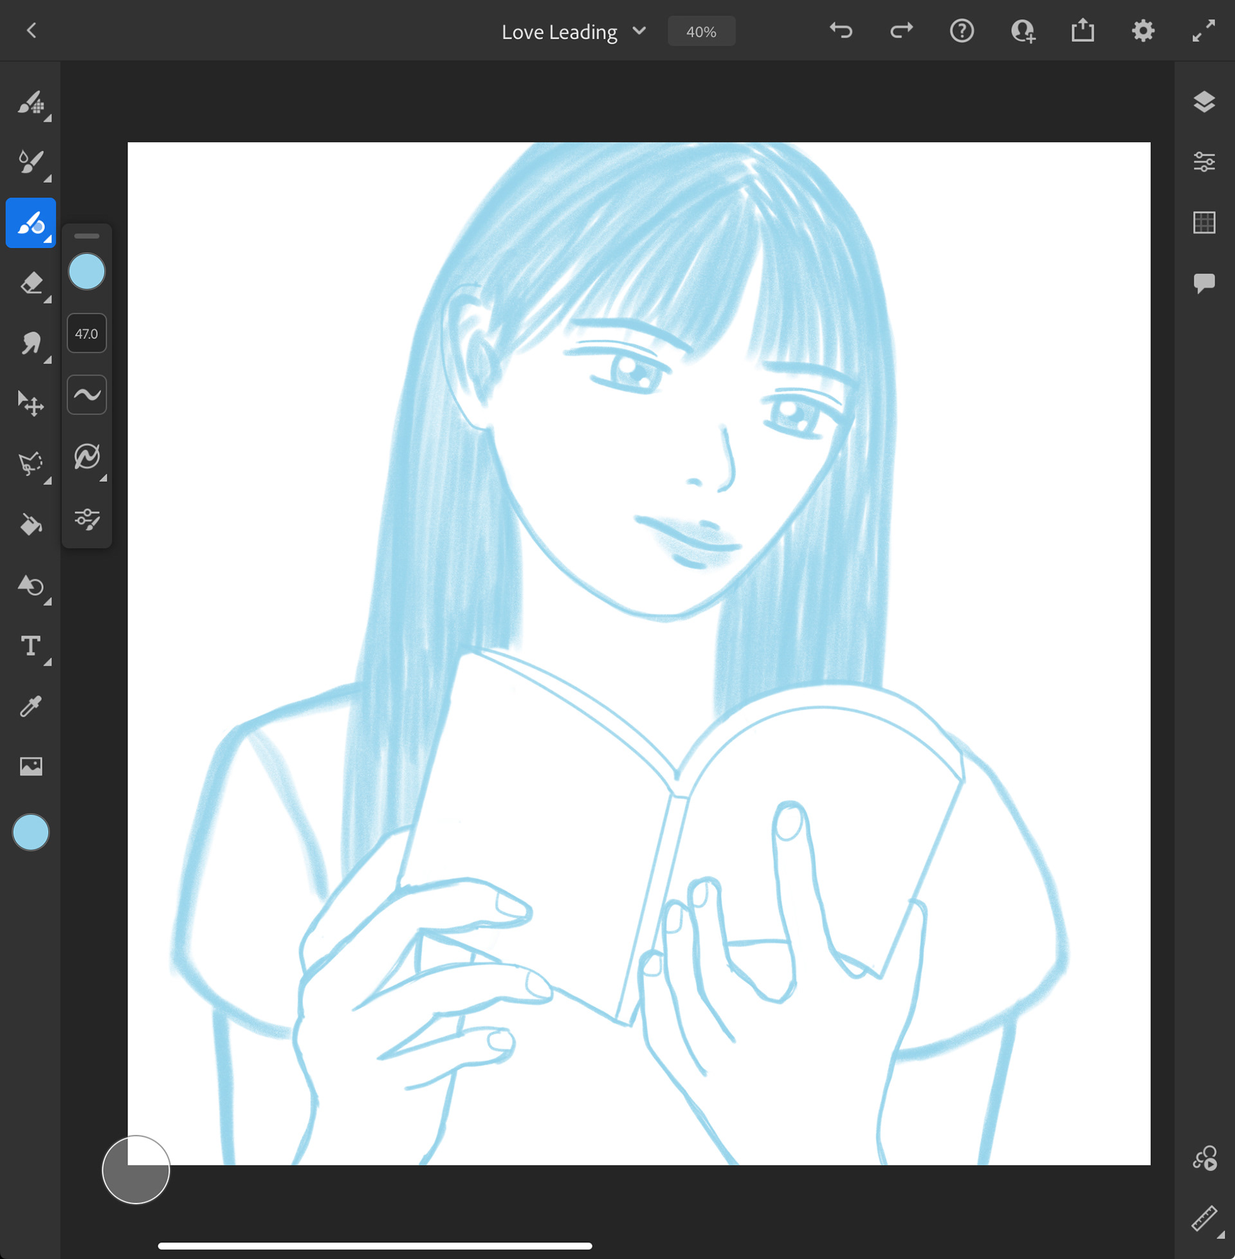Open the brush smoothing options

[x=87, y=394]
